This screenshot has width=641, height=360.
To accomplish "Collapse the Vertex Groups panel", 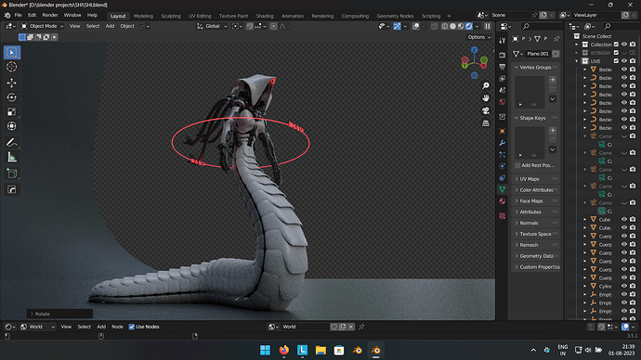I will [x=536, y=68].
